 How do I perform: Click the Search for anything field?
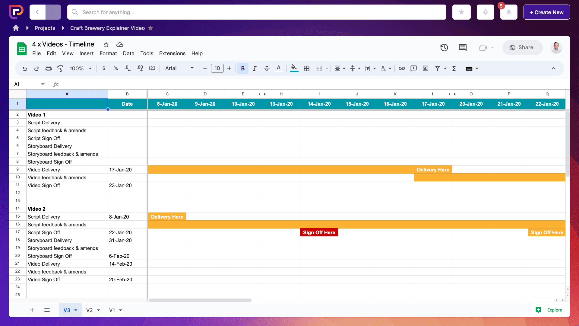pyautogui.click(x=256, y=12)
